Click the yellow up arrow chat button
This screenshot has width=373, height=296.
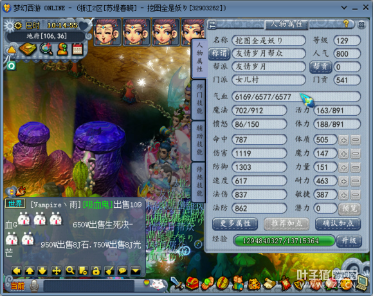pyautogui.click(x=30, y=271)
